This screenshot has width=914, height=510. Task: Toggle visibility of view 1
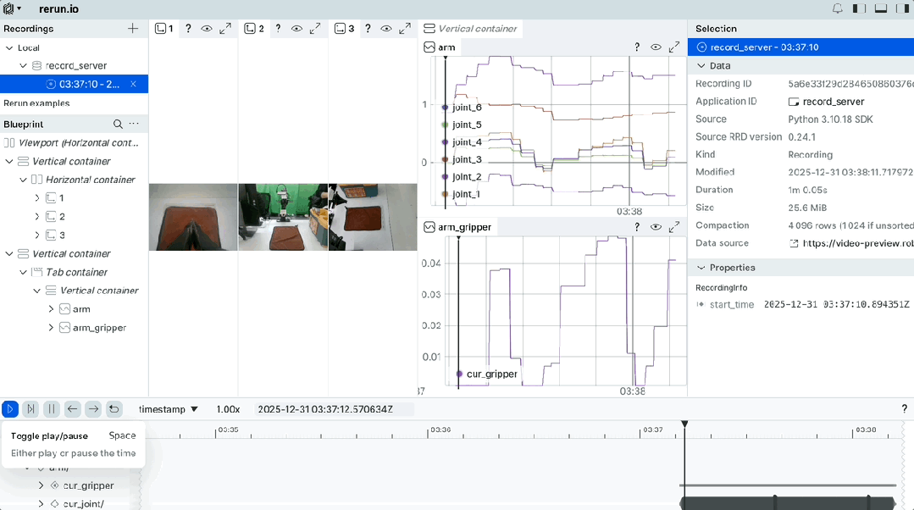207,29
